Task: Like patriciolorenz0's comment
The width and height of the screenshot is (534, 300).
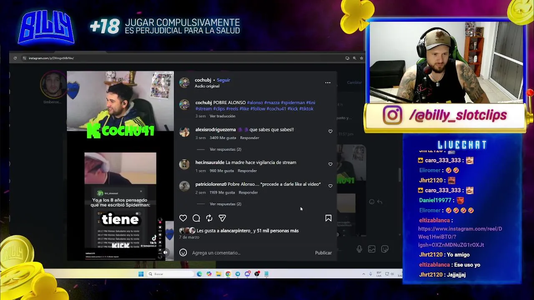Action: [x=330, y=186]
